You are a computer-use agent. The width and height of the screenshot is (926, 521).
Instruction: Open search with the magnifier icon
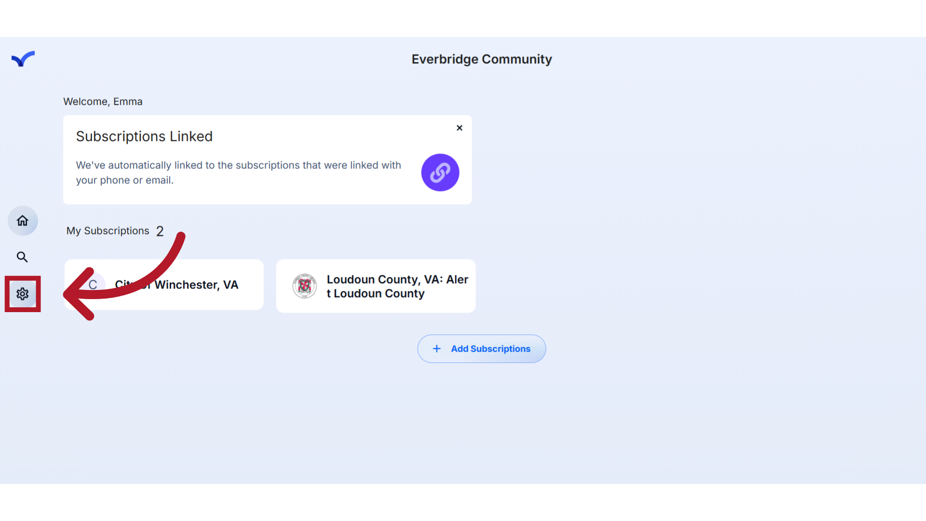(22, 257)
